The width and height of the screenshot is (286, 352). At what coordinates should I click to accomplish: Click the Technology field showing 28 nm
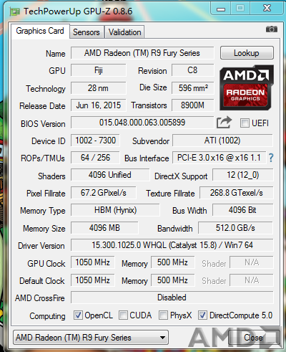pos(99,88)
